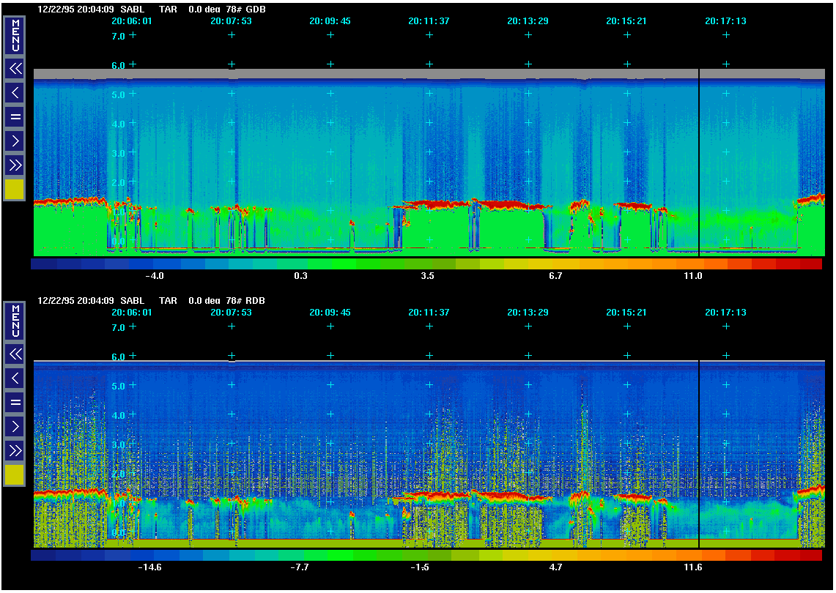This screenshot has width=836, height=593.
Task: Click the double-right fast-forward arrow in the RDB panel
Action: [x=15, y=450]
